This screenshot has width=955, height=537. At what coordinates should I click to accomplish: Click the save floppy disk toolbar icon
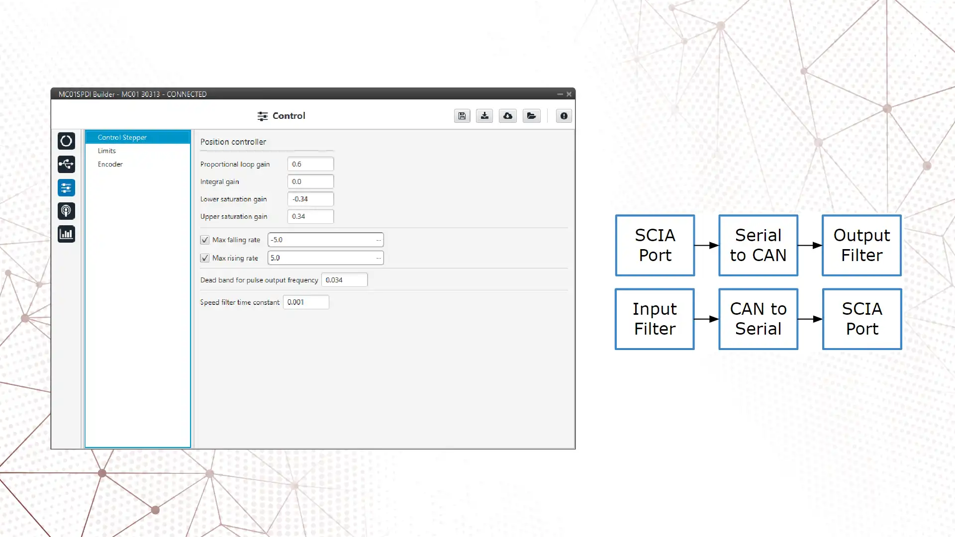pos(462,116)
